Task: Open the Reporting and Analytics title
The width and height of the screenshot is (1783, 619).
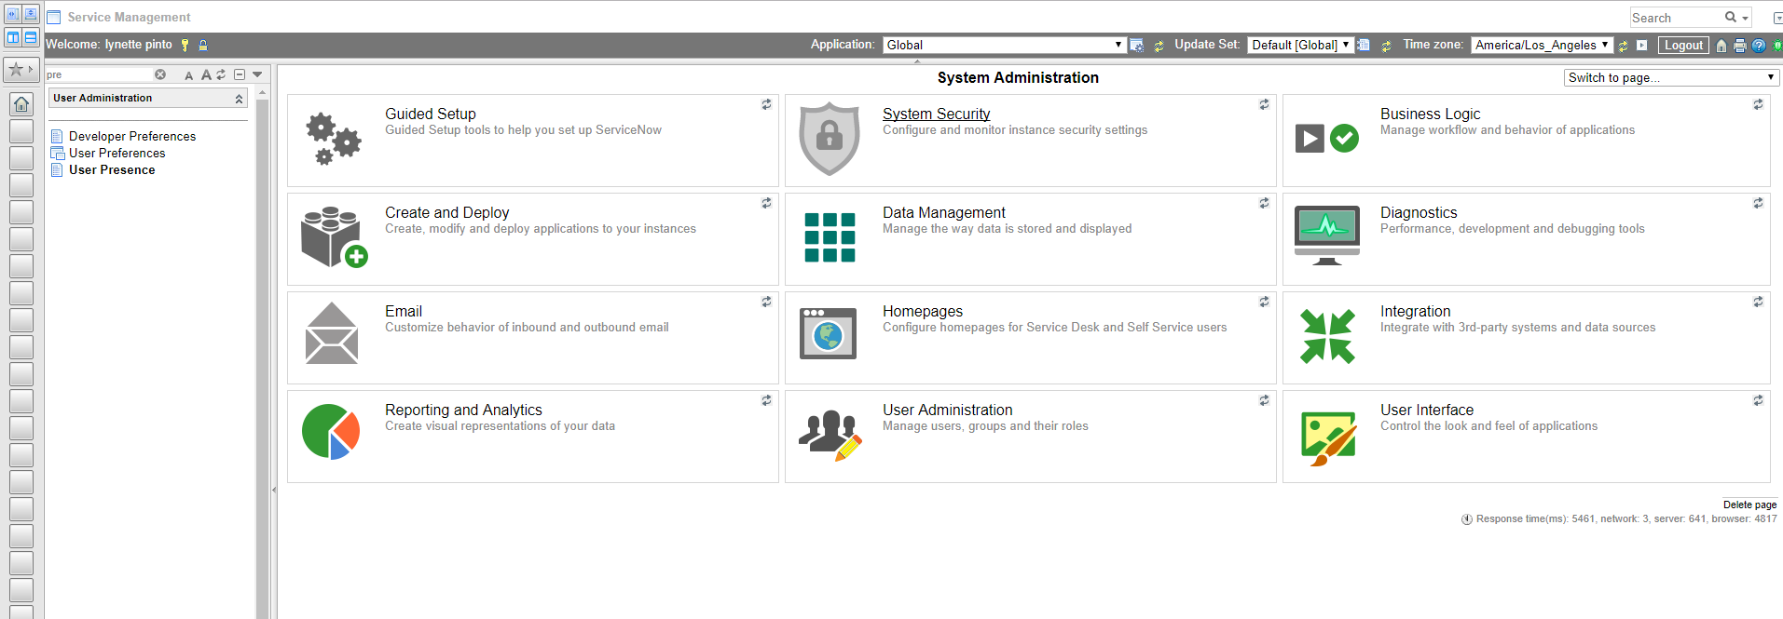Action: coord(463,410)
